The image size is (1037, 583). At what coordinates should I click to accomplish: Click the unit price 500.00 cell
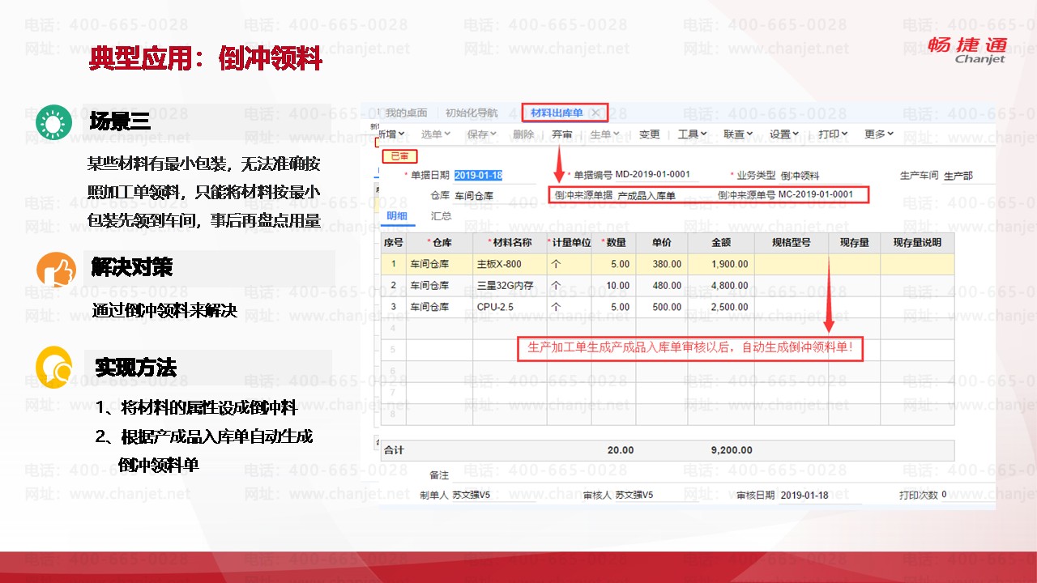[662, 307]
